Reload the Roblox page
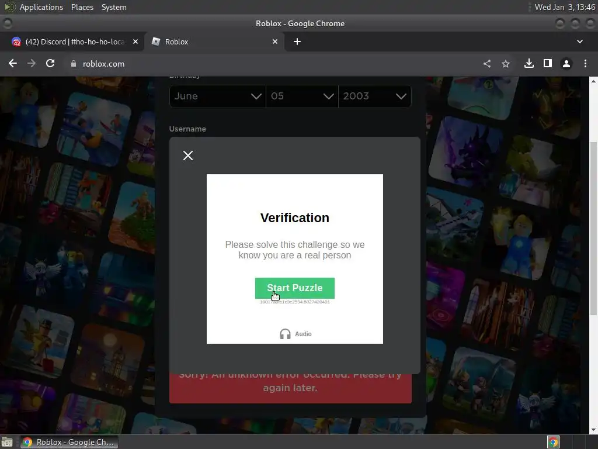598x449 pixels. (50, 63)
